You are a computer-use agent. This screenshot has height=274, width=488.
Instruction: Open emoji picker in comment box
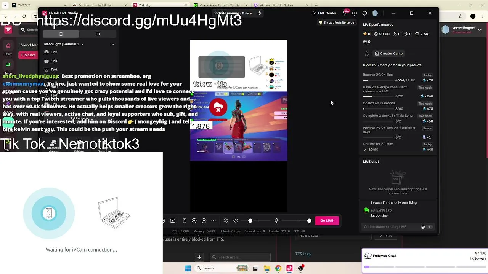423,227
